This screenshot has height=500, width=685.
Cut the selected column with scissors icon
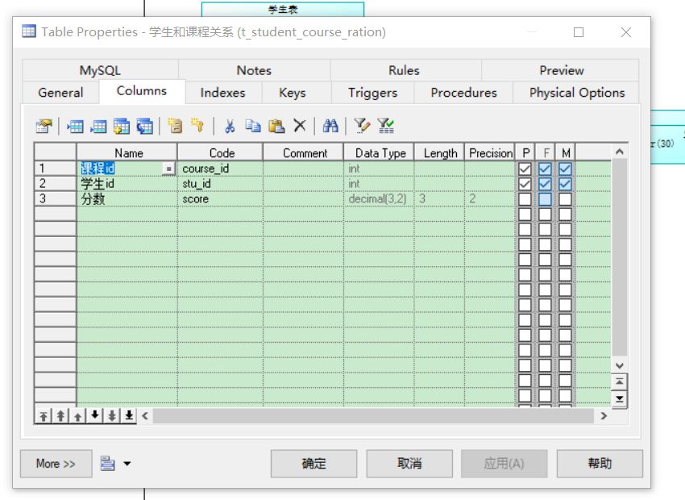point(230,127)
